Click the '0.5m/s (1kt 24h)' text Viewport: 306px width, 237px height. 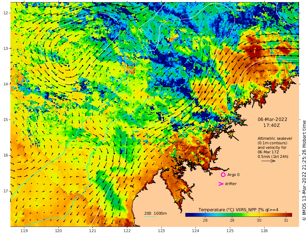pos(273,156)
